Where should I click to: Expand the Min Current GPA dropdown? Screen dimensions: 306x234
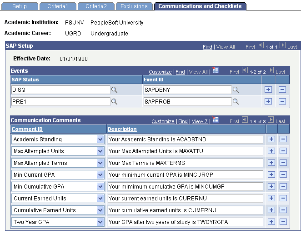tap(100, 175)
